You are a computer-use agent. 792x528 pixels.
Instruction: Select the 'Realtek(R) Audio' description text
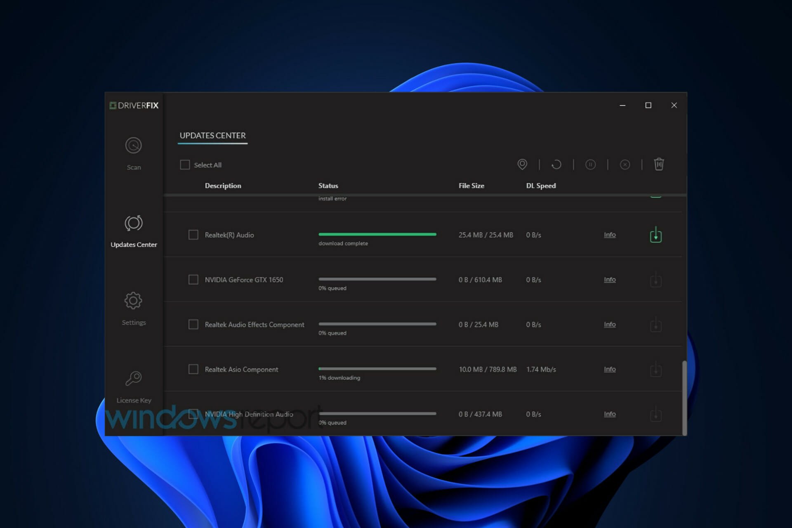click(229, 235)
